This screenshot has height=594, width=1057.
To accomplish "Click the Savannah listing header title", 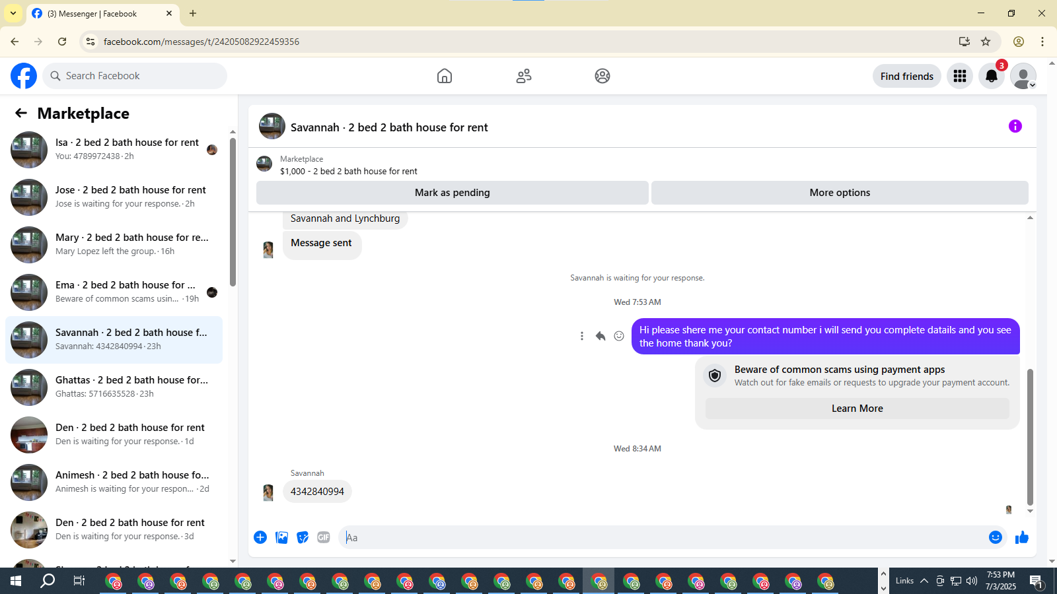I will (389, 127).
